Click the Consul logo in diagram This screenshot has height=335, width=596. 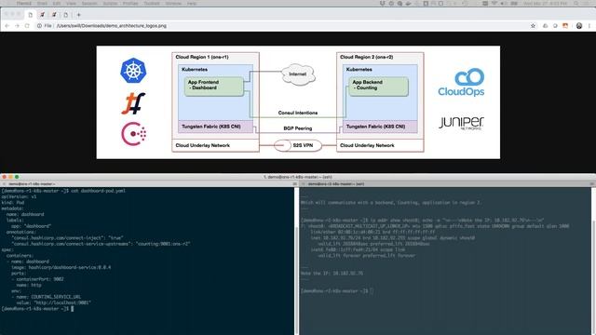click(133, 134)
